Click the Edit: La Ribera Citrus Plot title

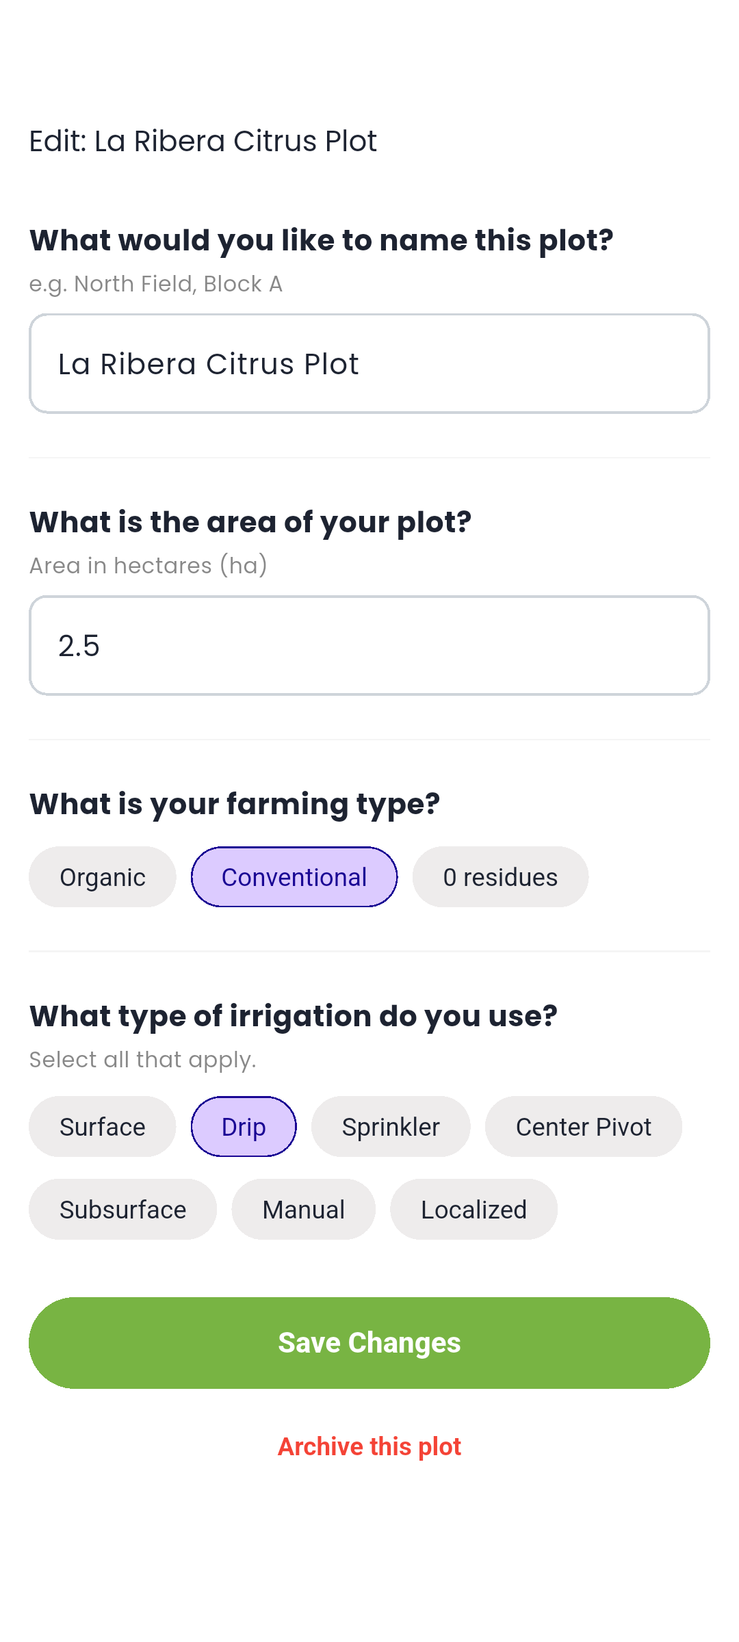pyautogui.click(x=203, y=141)
